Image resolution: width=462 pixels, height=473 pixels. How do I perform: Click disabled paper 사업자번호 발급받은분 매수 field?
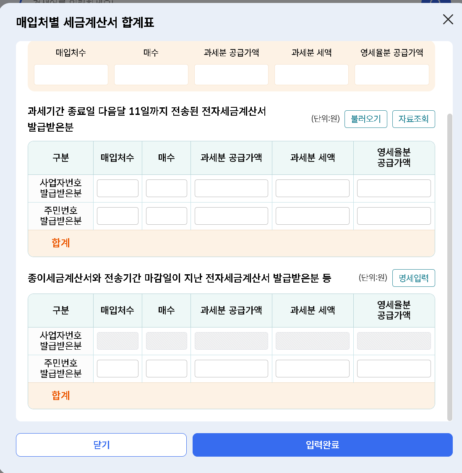tap(167, 341)
